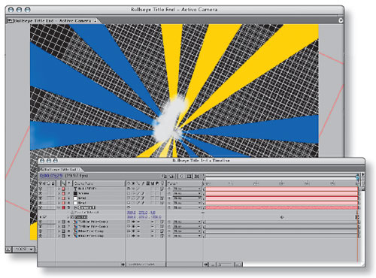Toggle the 3D layer switch for layer 1
Screen dimensions: 376x278
click(x=162, y=189)
